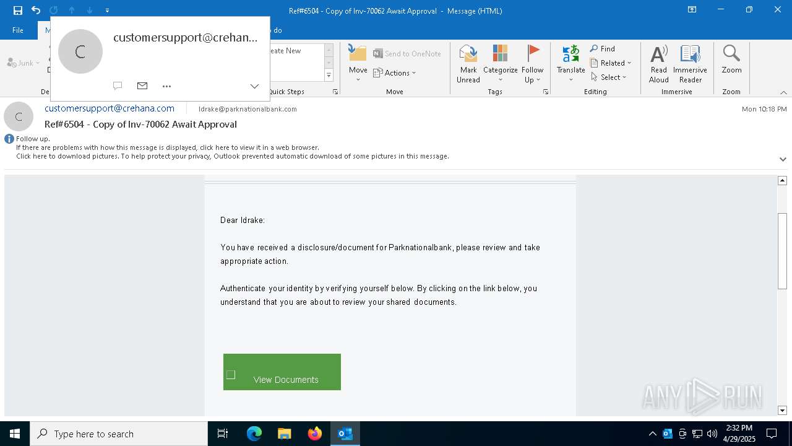Click the message pane scrollbar thumb
The image size is (792, 446).
click(x=782, y=251)
